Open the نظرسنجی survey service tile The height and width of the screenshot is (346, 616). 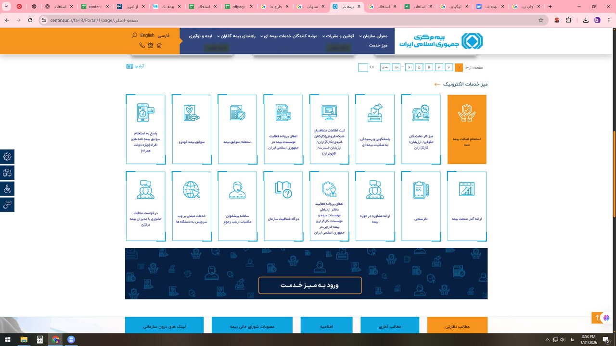coord(421,206)
